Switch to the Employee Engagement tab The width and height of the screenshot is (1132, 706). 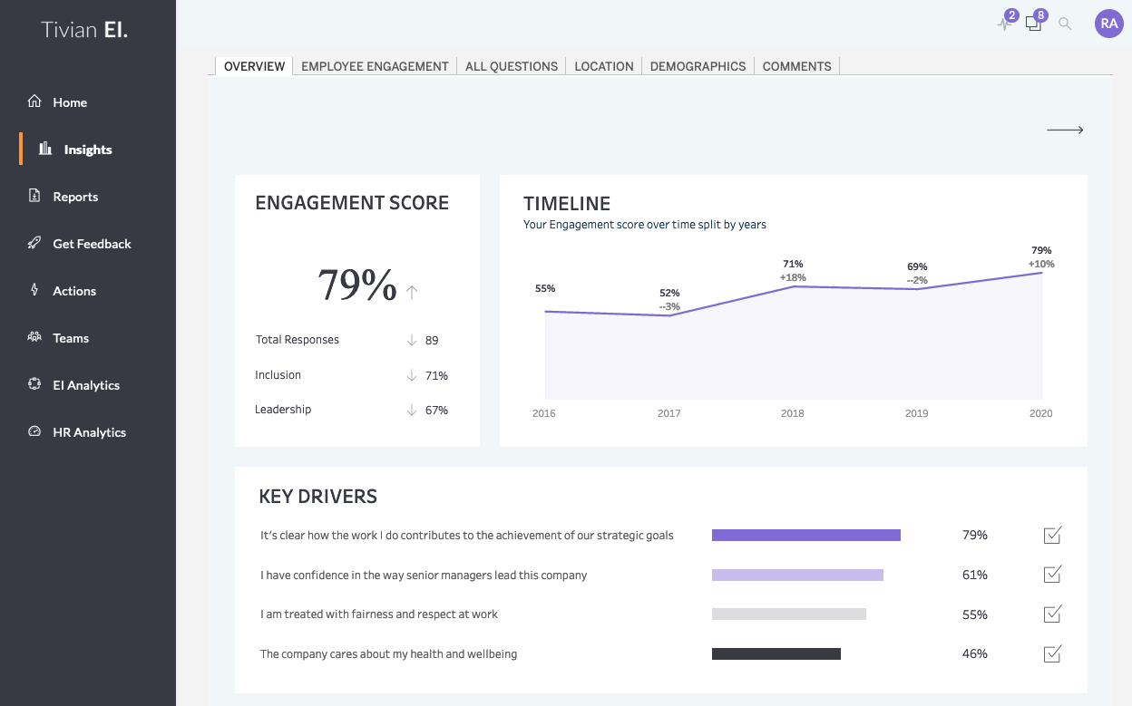[x=375, y=66]
